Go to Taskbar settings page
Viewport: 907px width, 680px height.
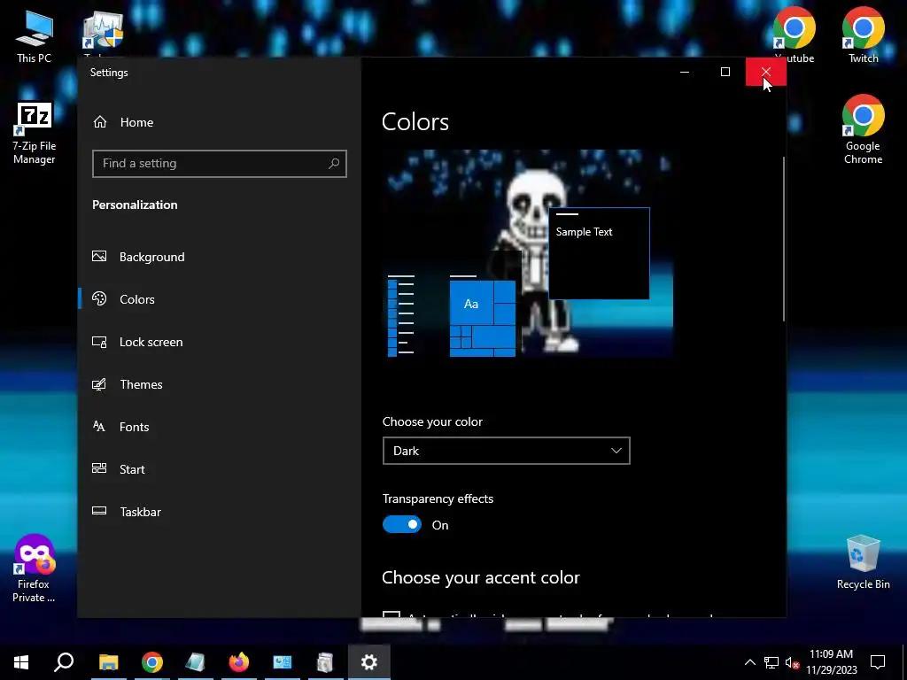(x=141, y=512)
